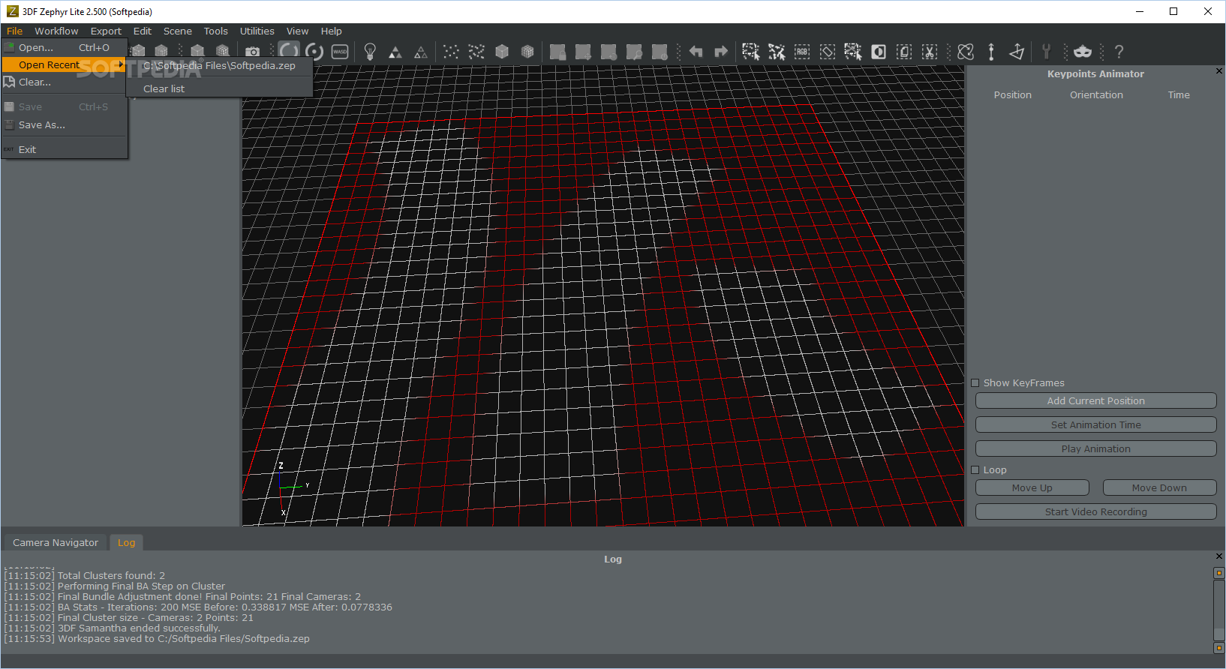Viewport: 1226px width, 669px height.
Task: Select the Log tab
Action: point(127,543)
